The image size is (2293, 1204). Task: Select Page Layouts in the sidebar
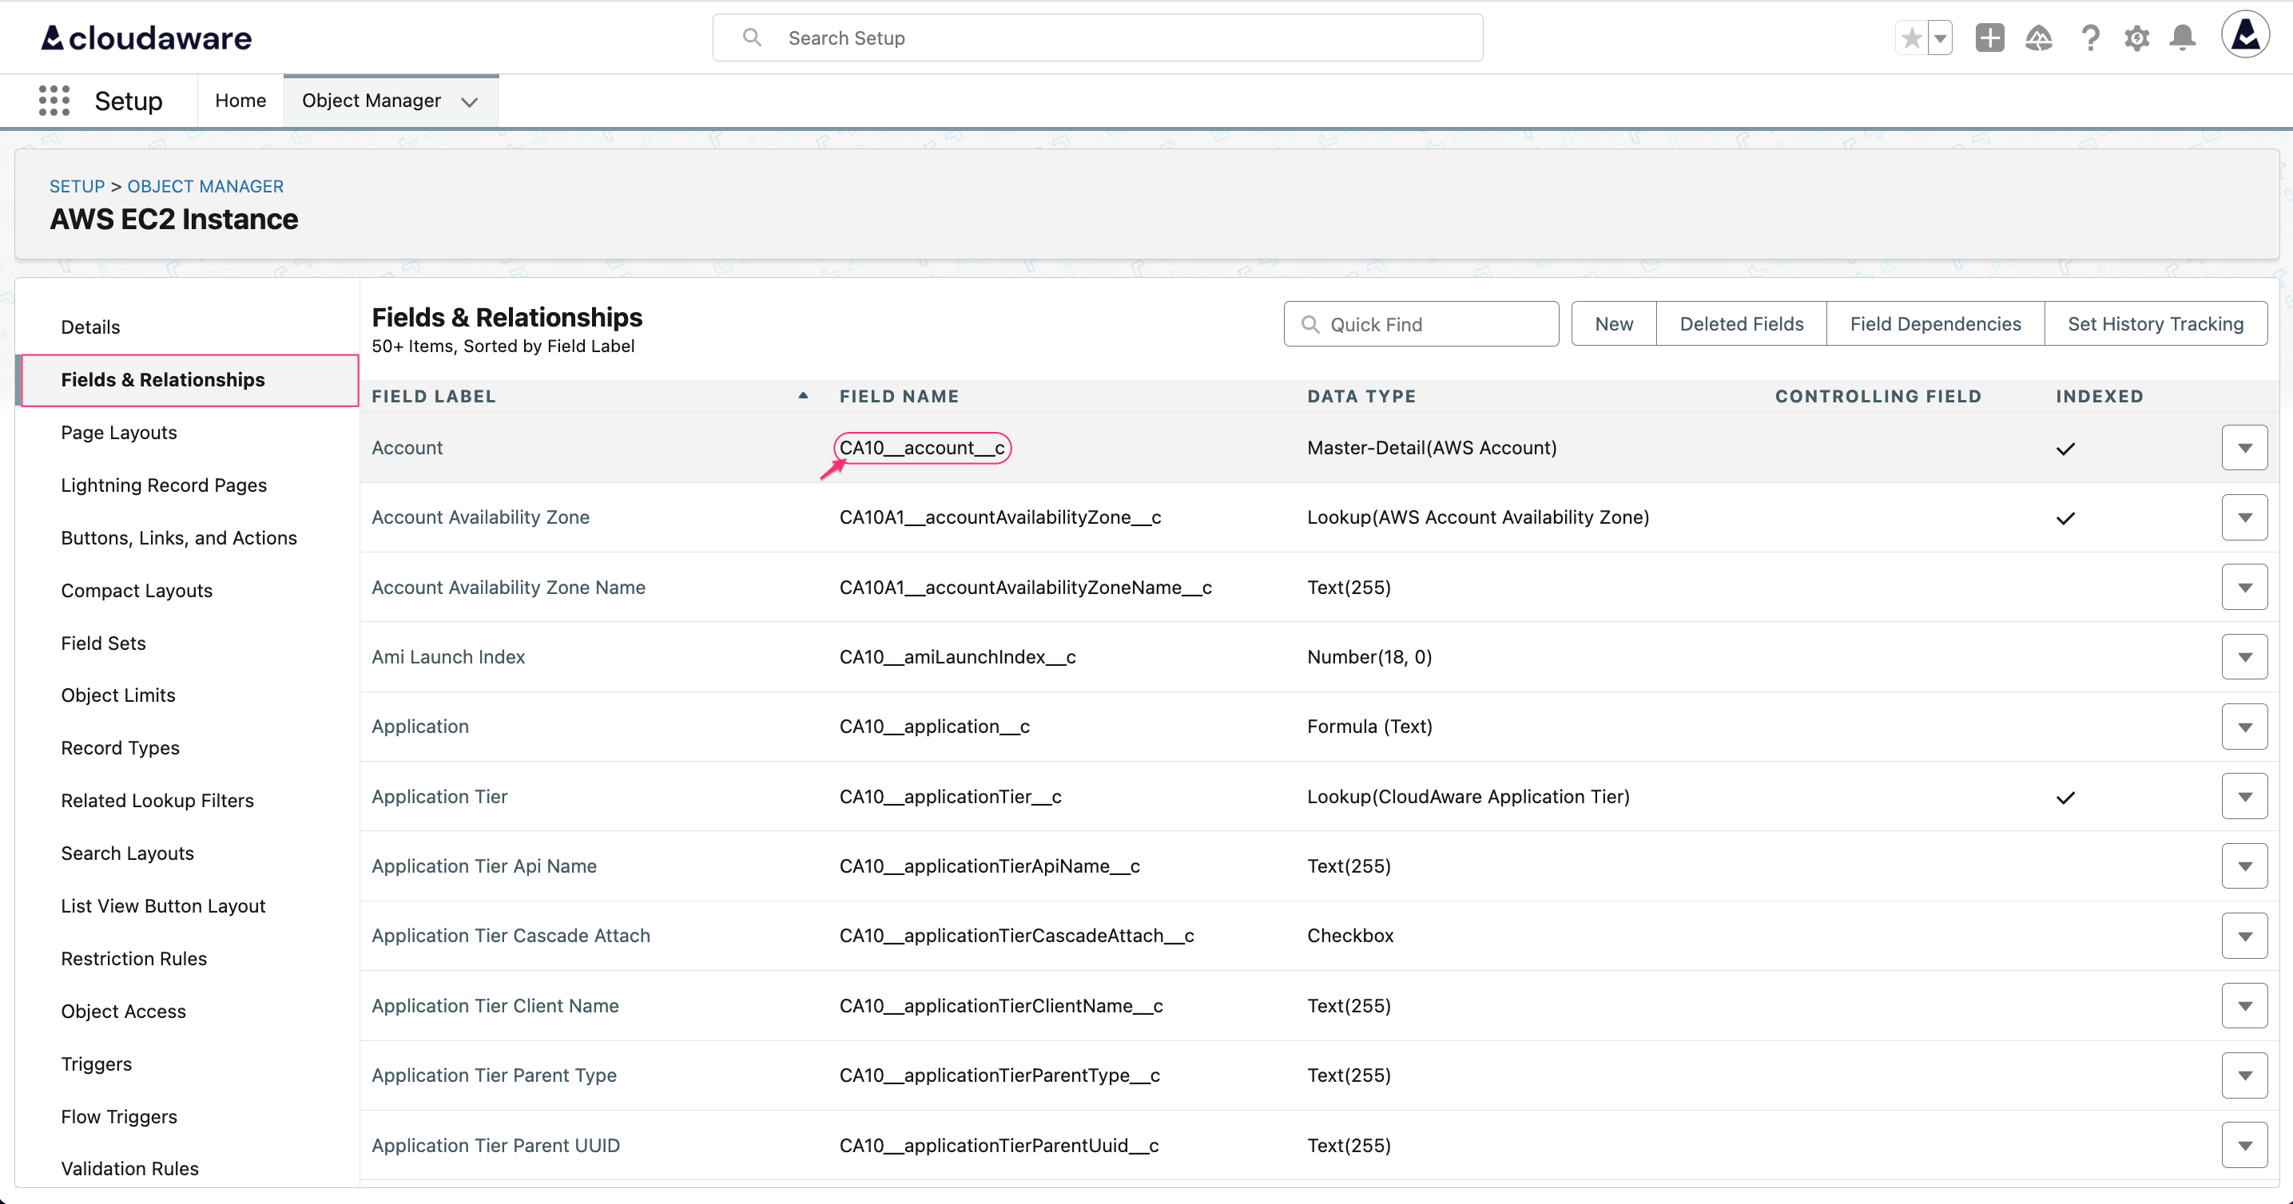(117, 432)
